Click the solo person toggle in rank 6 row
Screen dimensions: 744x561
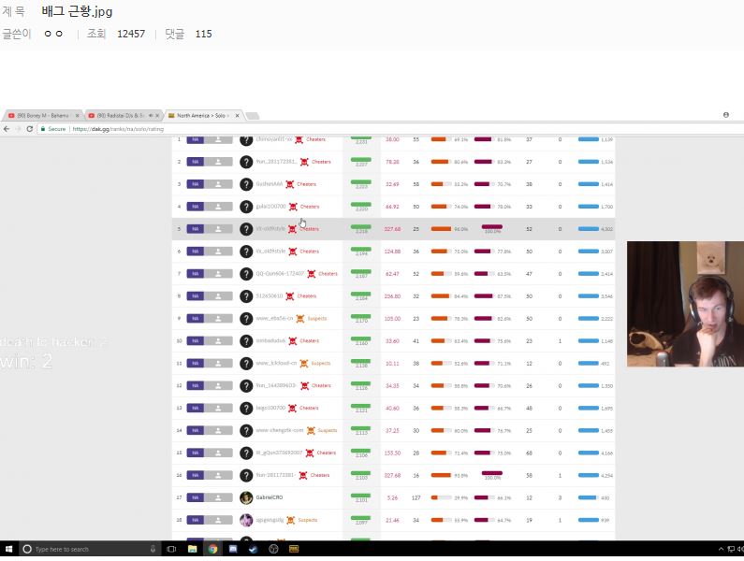click(219, 252)
